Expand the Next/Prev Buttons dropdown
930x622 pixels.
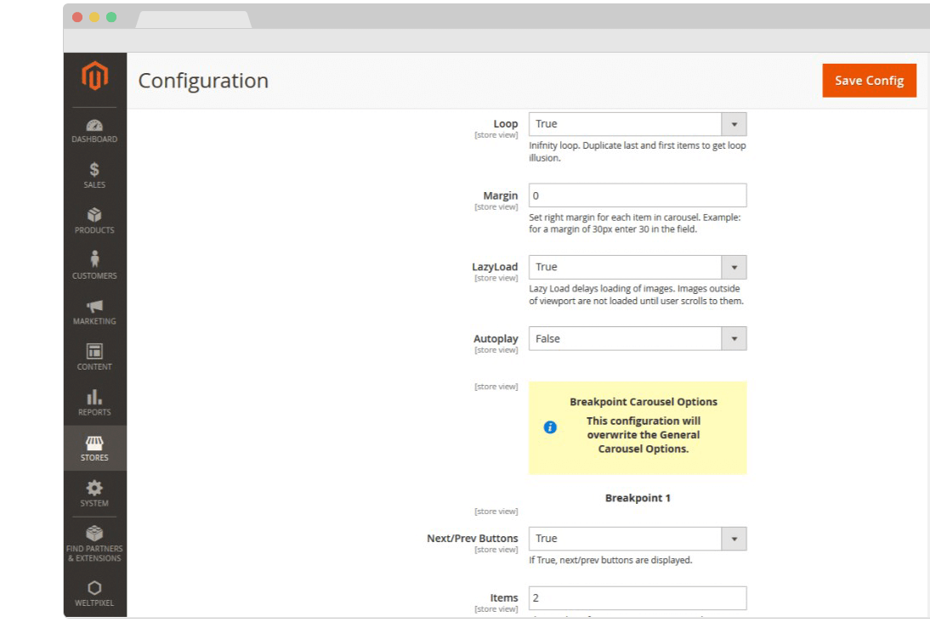pos(637,539)
